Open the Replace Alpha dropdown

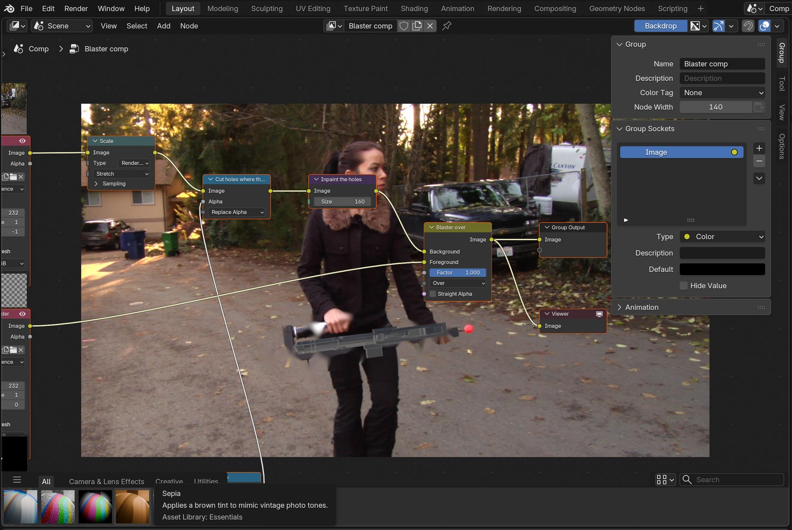pos(237,212)
